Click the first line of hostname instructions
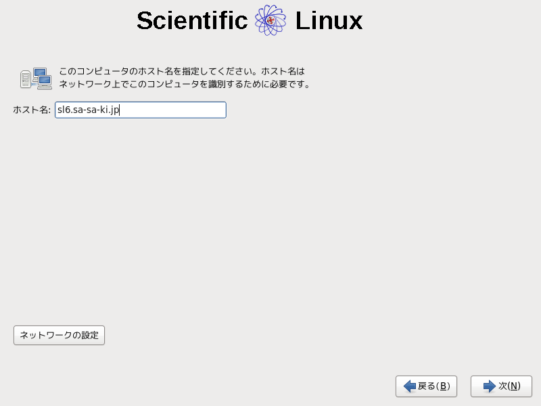 click(x=183, y=71)
